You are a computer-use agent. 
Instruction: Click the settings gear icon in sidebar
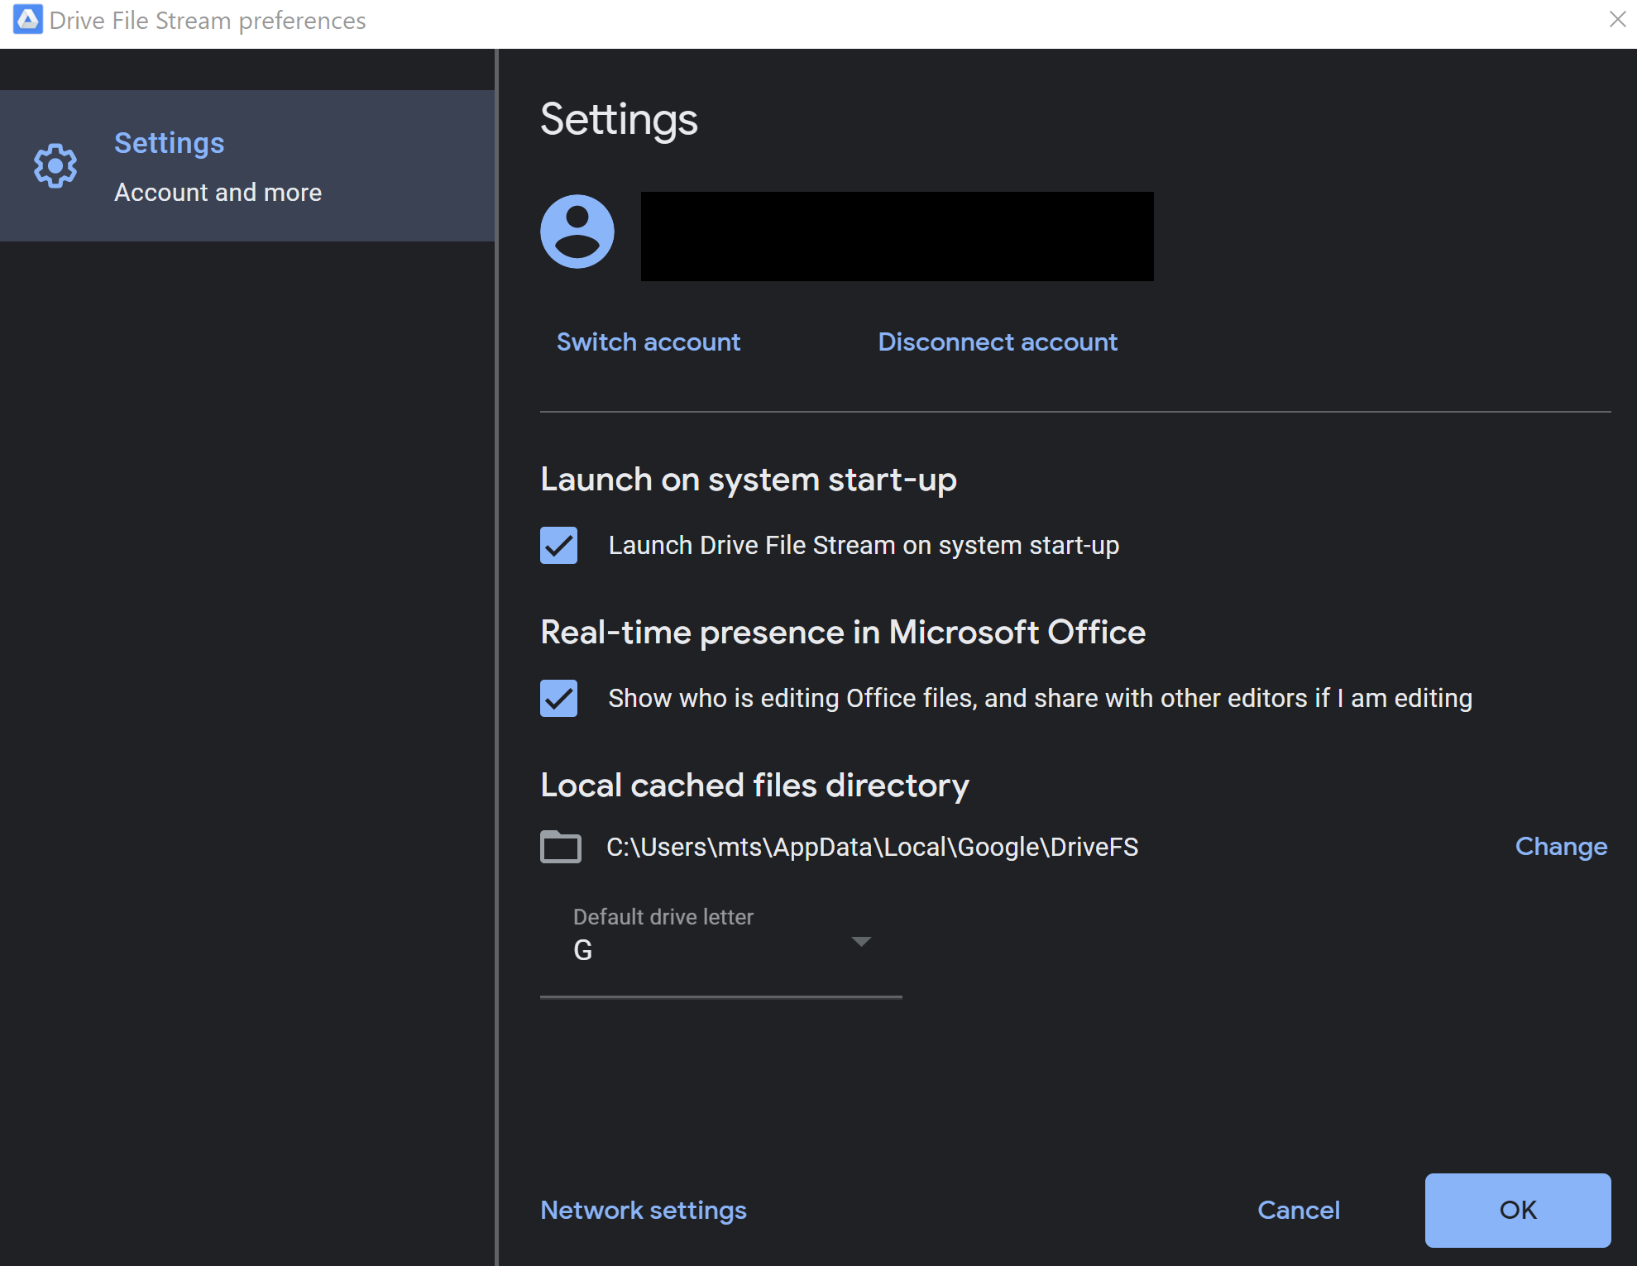[55, 166]
